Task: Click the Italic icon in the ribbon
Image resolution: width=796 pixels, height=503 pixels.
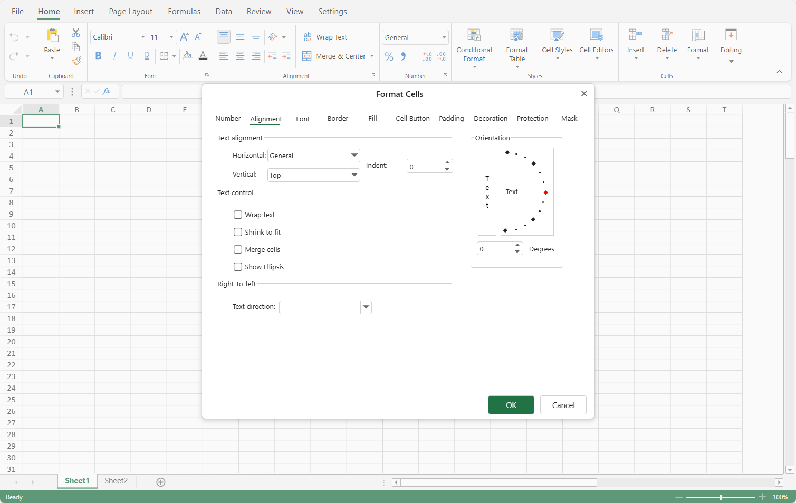Action: 114,56
